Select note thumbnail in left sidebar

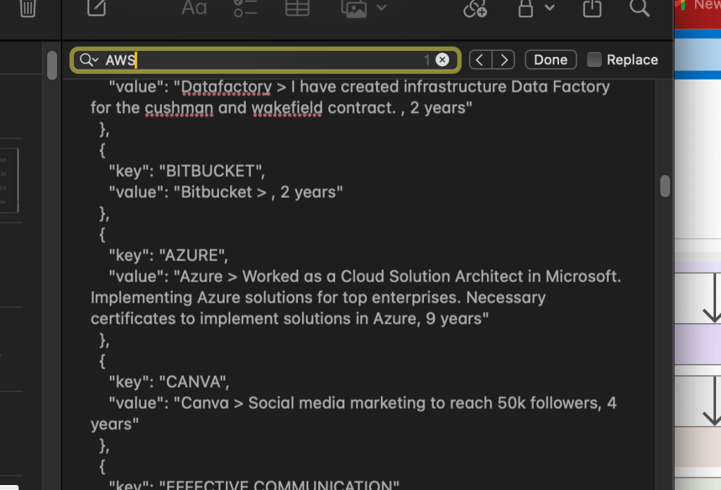(8, 180)
